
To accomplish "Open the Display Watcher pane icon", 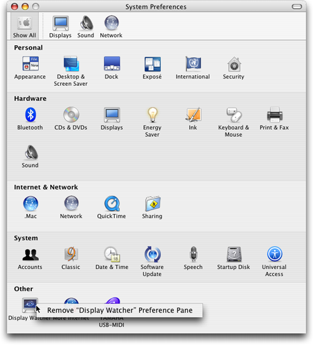I will coord(30,305).
